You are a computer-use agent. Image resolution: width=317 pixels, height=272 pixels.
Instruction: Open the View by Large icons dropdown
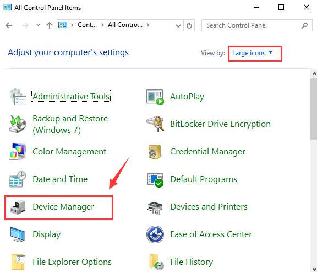[252, 53]
